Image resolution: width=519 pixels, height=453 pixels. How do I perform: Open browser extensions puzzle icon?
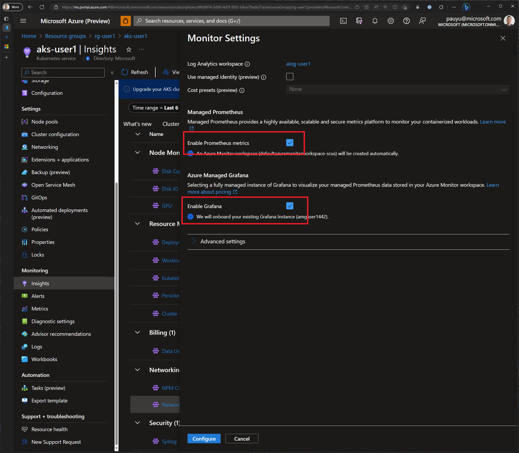pos(441,7)
